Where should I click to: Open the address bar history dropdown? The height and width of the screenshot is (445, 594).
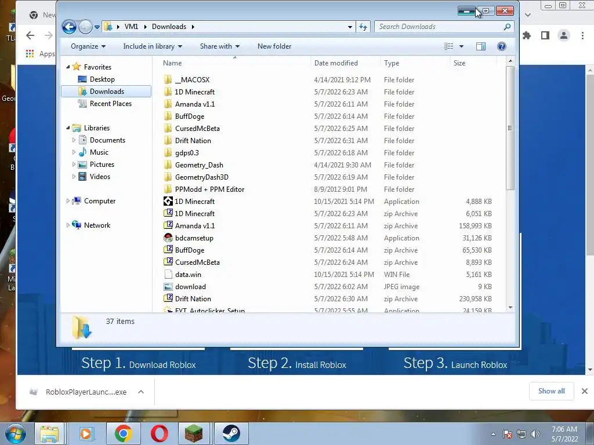tap(350, 27)
